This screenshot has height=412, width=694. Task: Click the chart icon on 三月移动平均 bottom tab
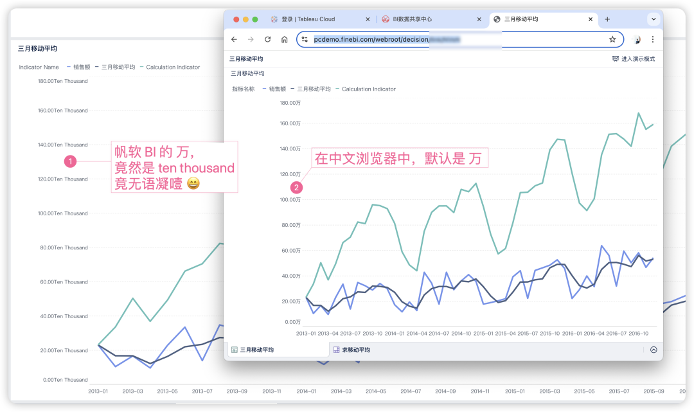click(x=235, y=350)
